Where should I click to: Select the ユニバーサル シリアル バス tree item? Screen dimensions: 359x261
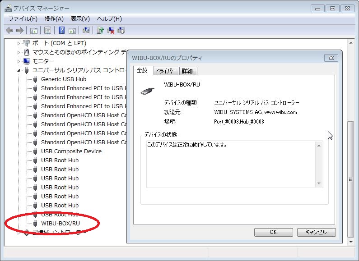79,70
